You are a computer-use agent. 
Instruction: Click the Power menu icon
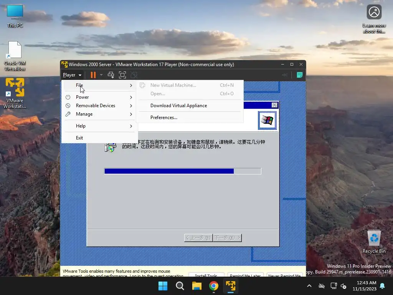[x=68, y=97]
